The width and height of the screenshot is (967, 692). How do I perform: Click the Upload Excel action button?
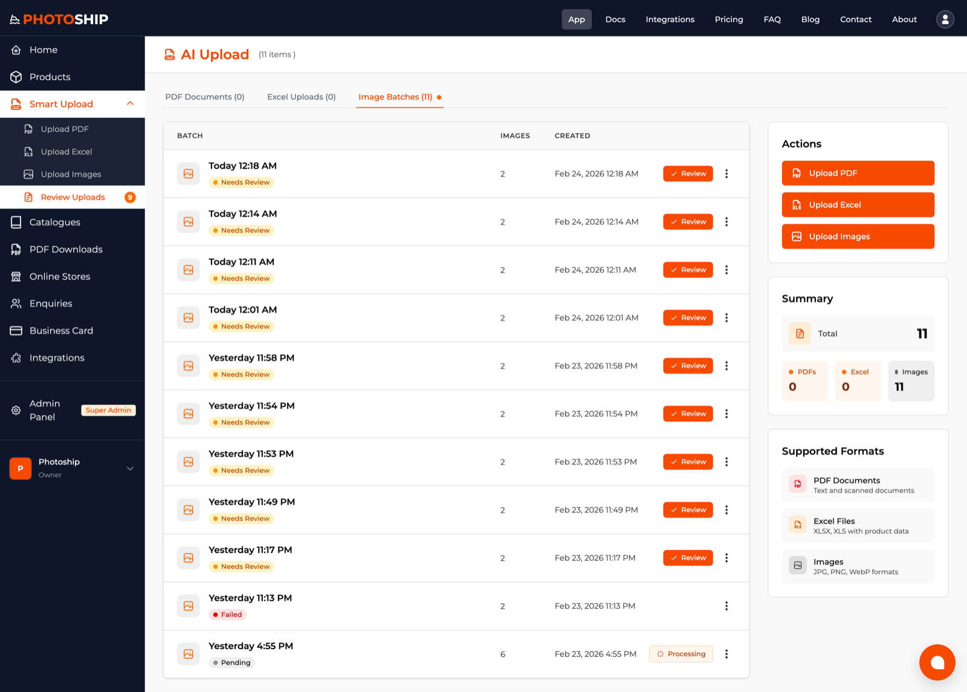(858, 205)
